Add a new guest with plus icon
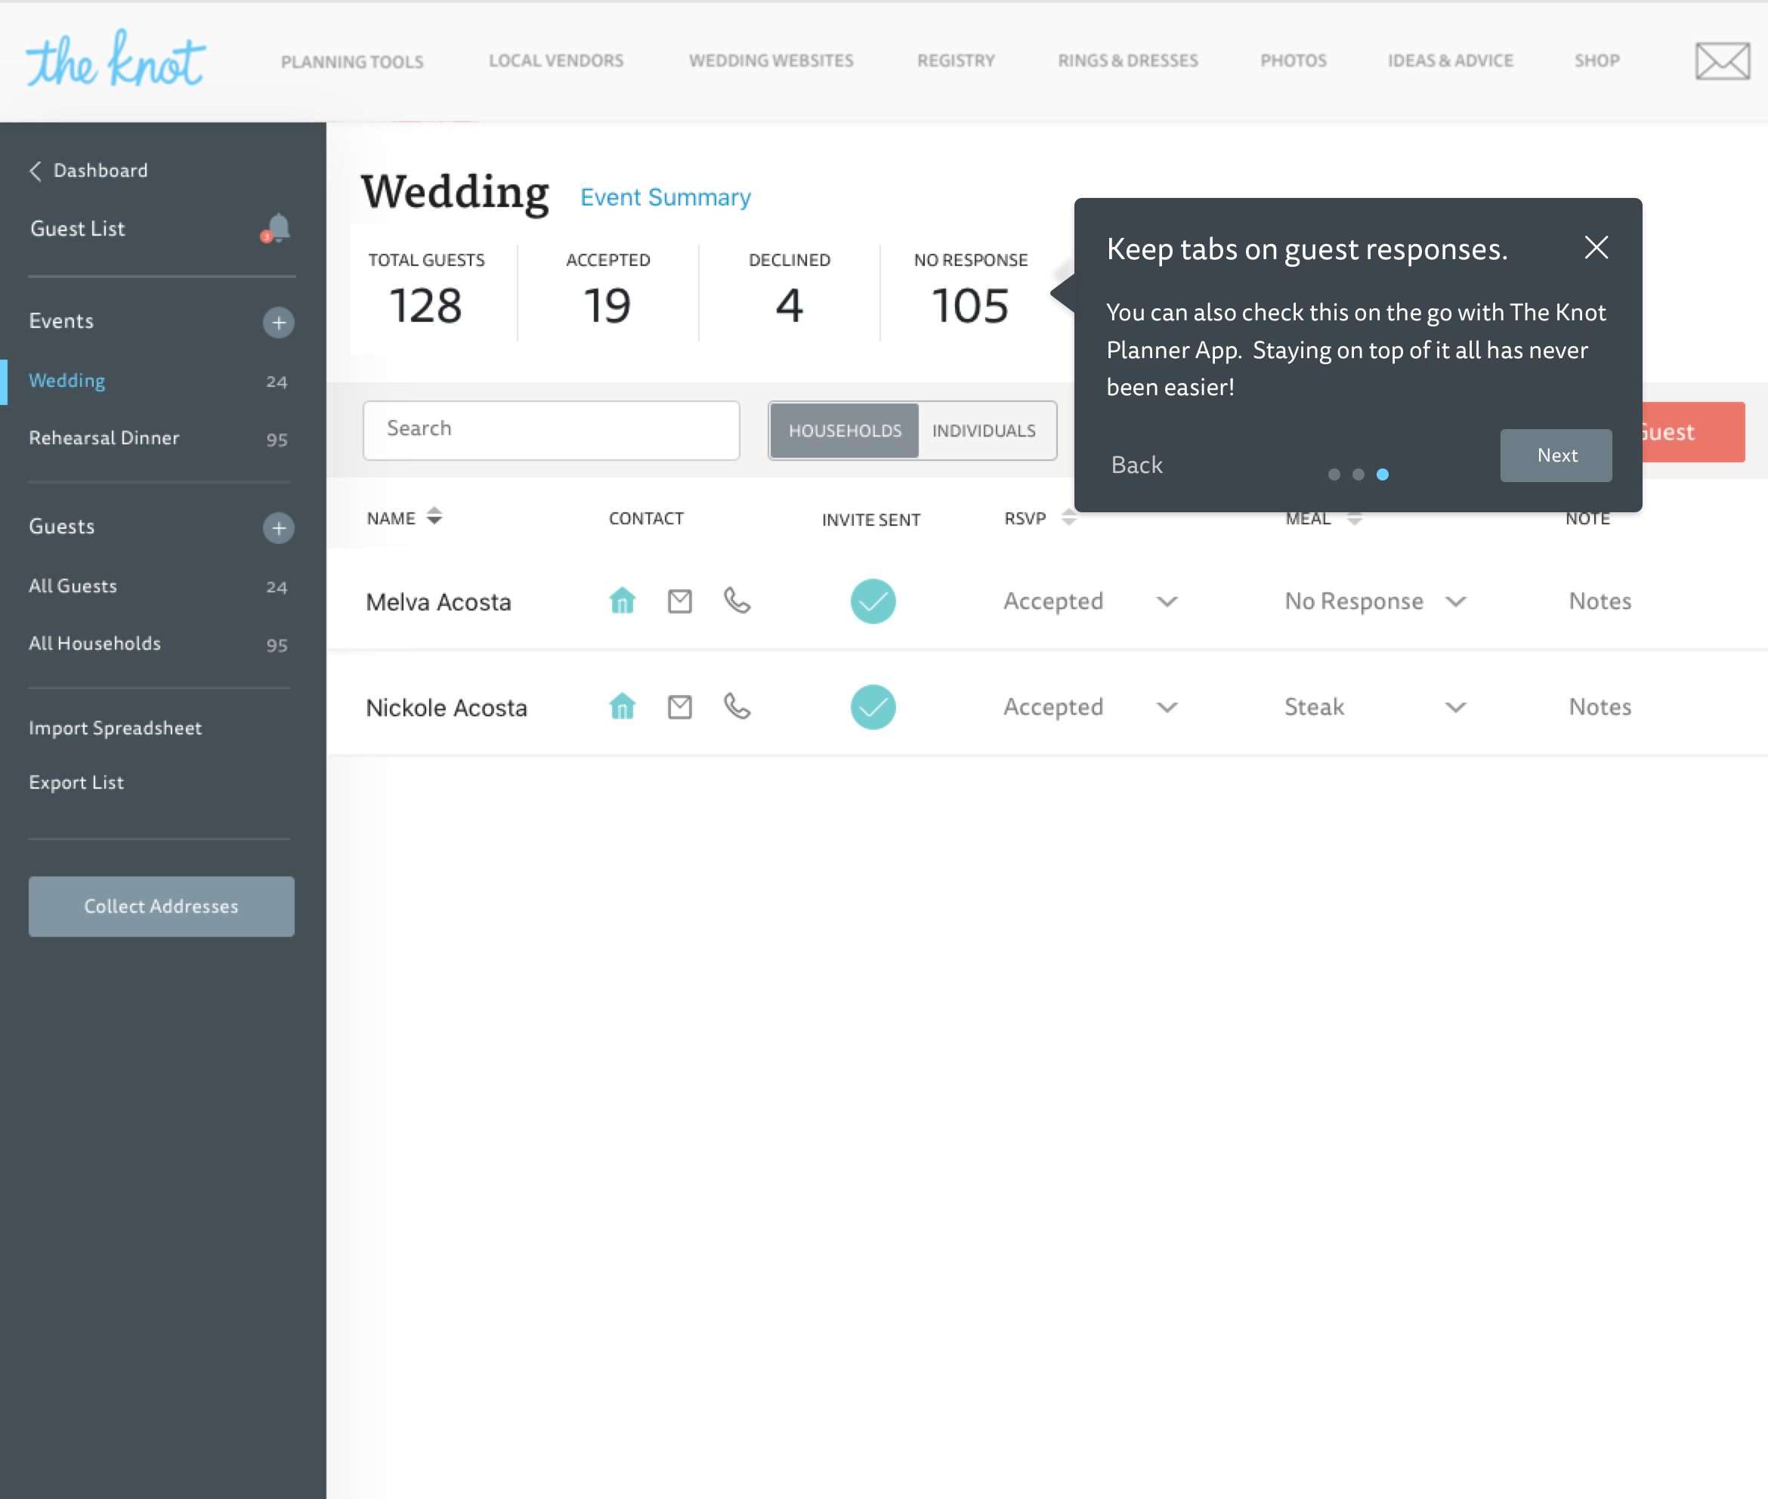This screenshot has width=1768, height=1499. pyautogui.click(x=278, y=527)
